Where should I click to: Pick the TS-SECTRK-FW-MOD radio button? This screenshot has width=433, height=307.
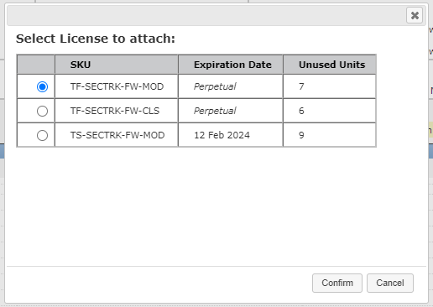click(42, 135)
